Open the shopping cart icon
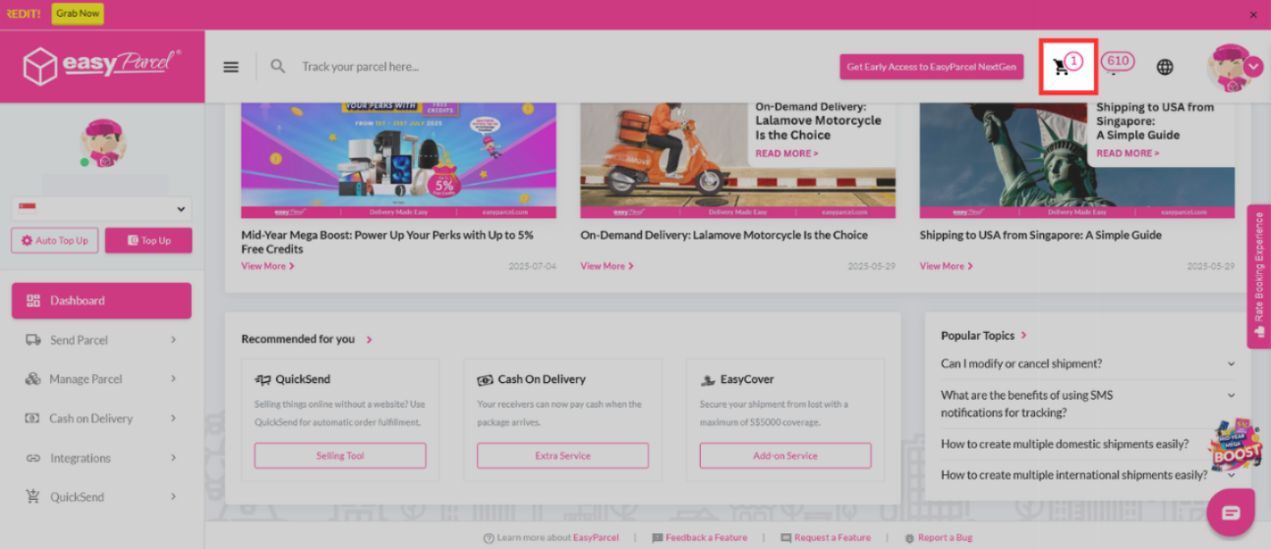1271x549 pixels. pos(1060,67)
